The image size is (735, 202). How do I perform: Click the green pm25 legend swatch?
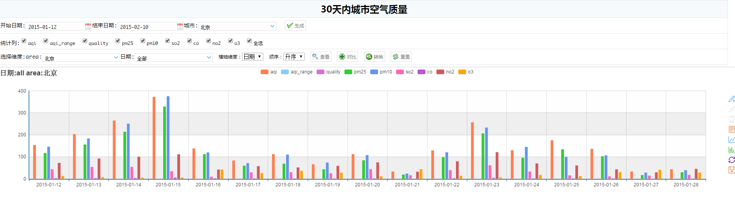pyautogui.click(x=348, y=72)
